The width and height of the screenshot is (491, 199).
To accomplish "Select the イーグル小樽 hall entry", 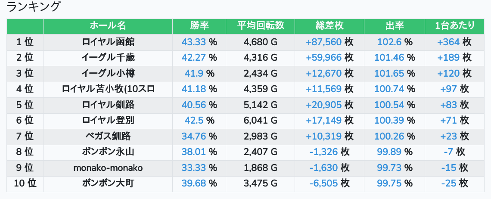I will (x=108, y=73).
